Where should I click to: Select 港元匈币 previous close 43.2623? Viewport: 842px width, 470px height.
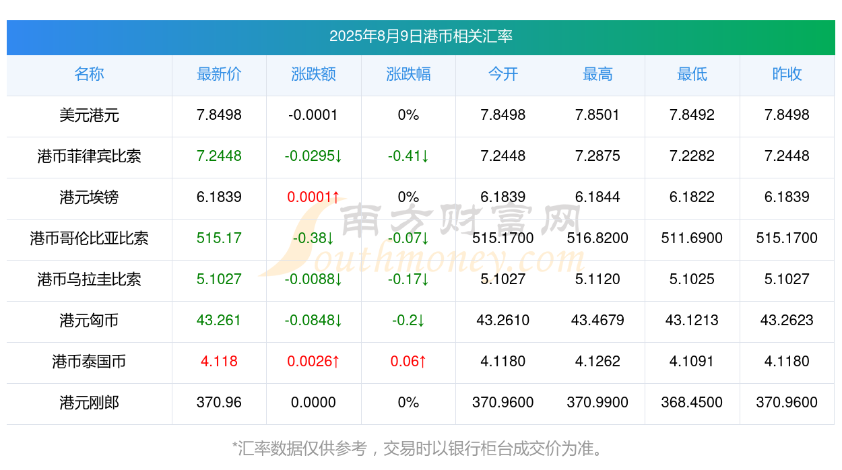coord(787,321)
